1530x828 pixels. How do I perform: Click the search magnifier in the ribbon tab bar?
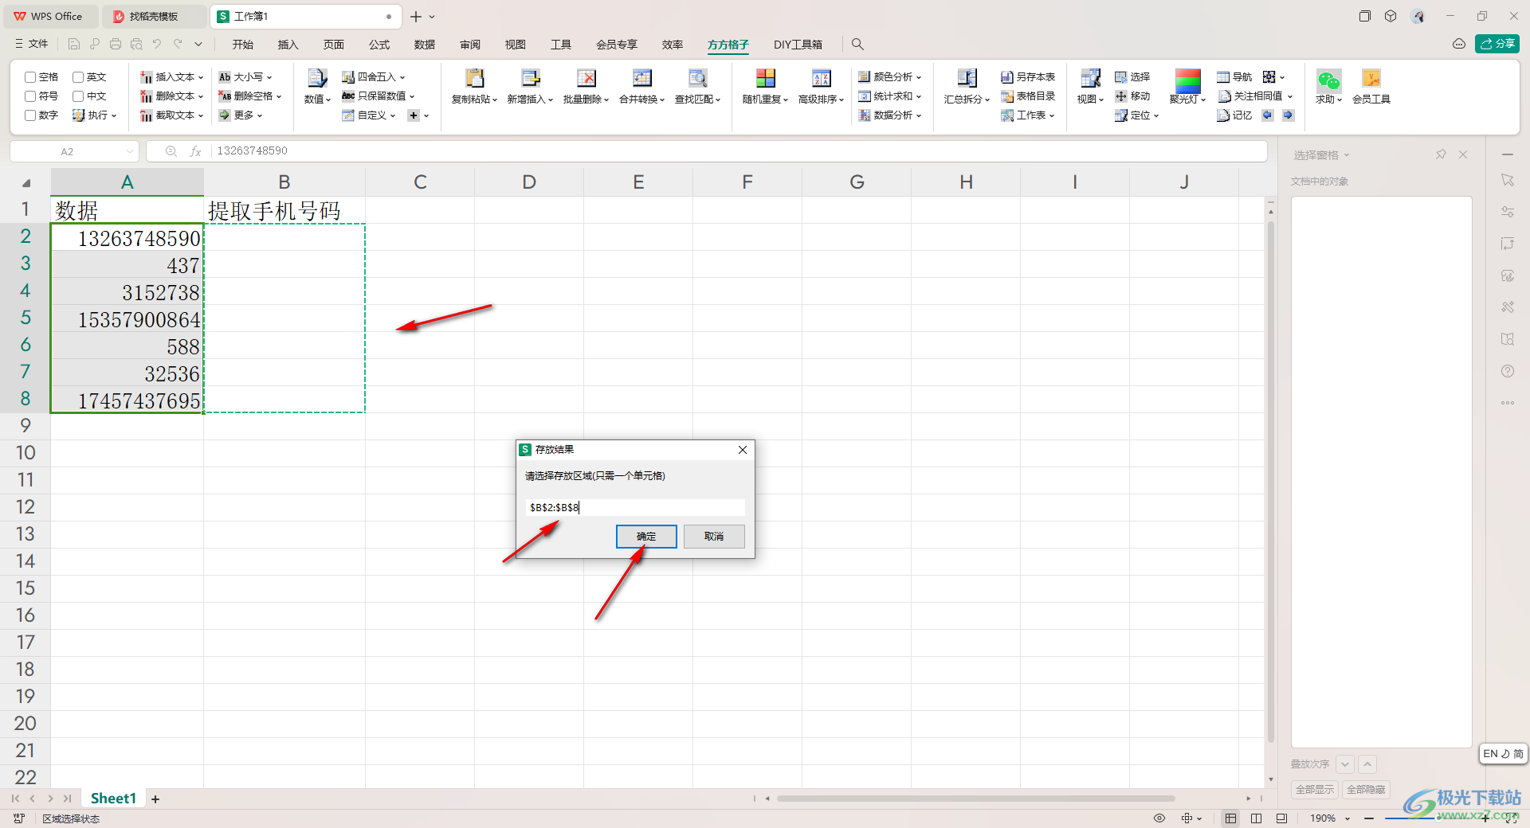[x=857, y=45]
